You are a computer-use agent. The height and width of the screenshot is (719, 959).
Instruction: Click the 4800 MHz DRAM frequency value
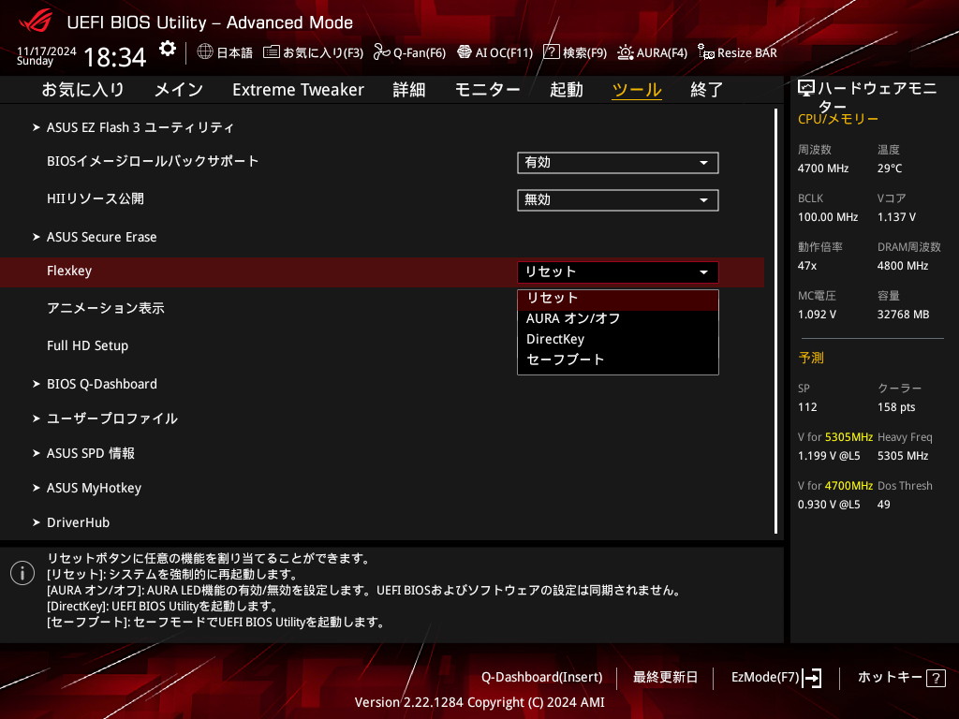click(903, 266)
